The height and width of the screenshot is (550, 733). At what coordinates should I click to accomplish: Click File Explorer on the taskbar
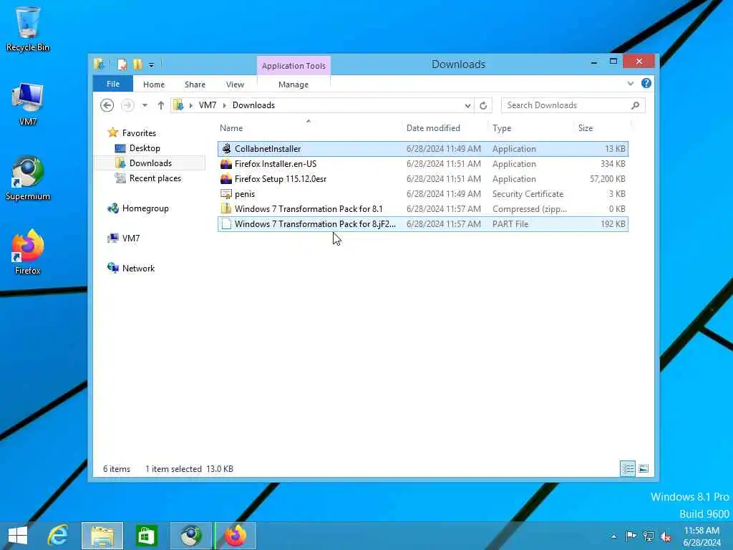(x=102, y=536)
